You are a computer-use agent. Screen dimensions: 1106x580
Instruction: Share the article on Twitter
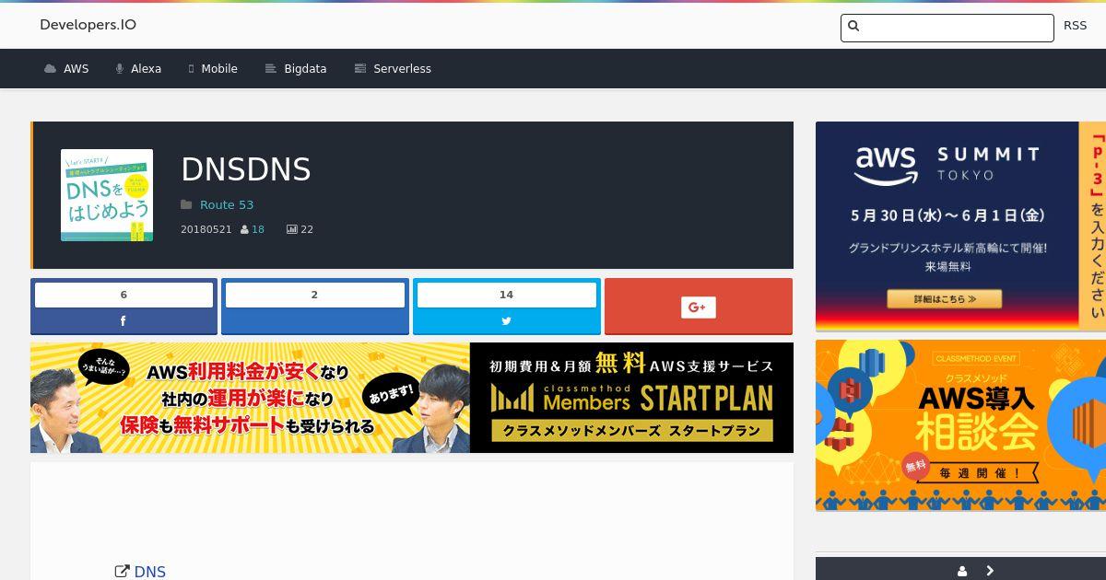506,321
